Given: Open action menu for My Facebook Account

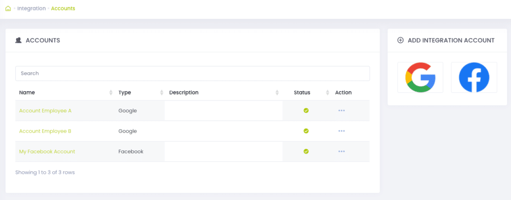Looking at the screenshot, I should click(x=341, y=151).
